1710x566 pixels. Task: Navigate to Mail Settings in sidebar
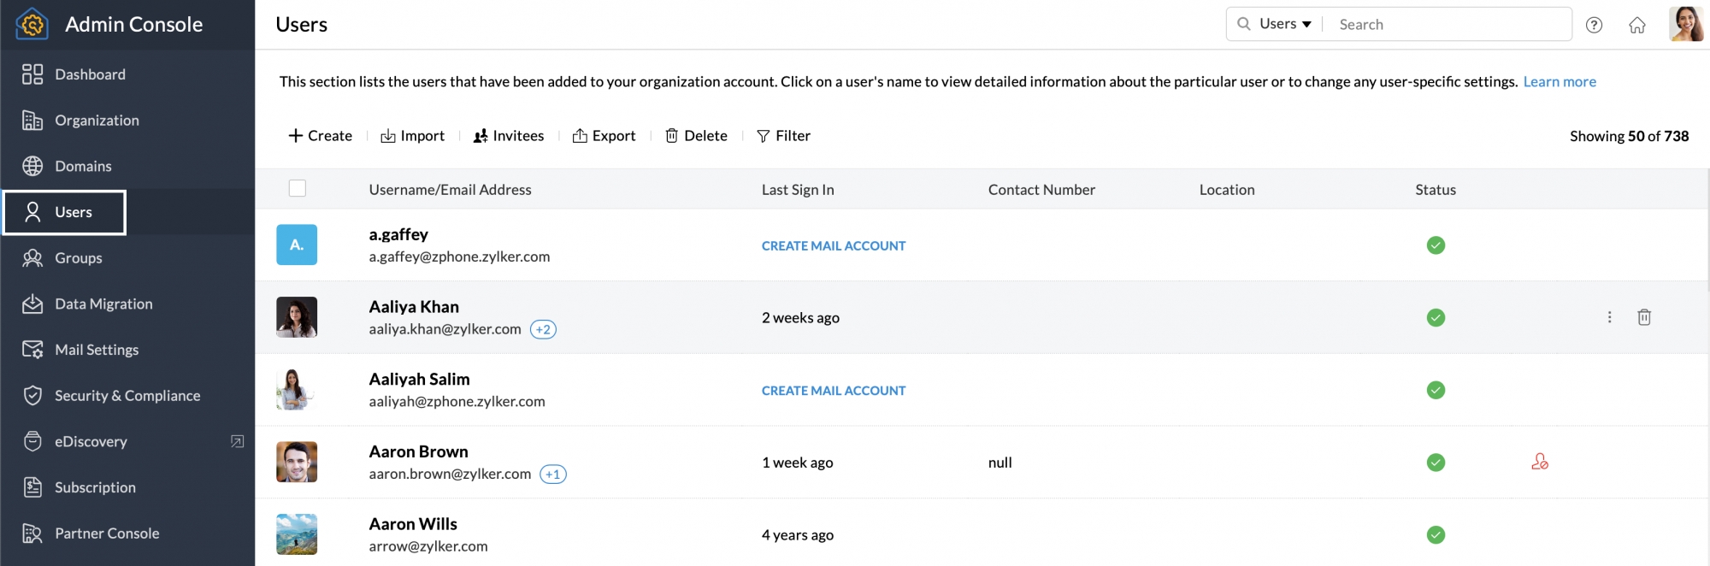96,350
